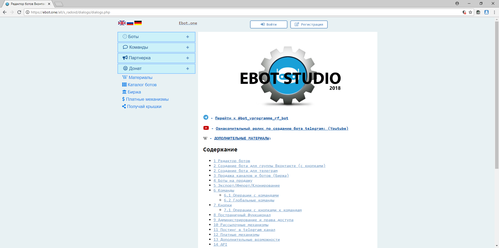
Task: Jump to 6 Команды contents entry
Action: [x=224, y=190]
